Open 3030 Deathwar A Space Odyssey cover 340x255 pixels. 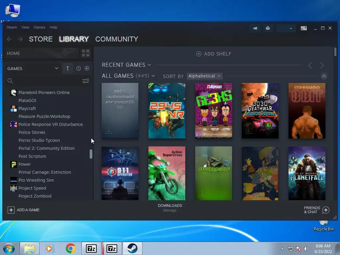pyautogui.click(x=260, y=111)
